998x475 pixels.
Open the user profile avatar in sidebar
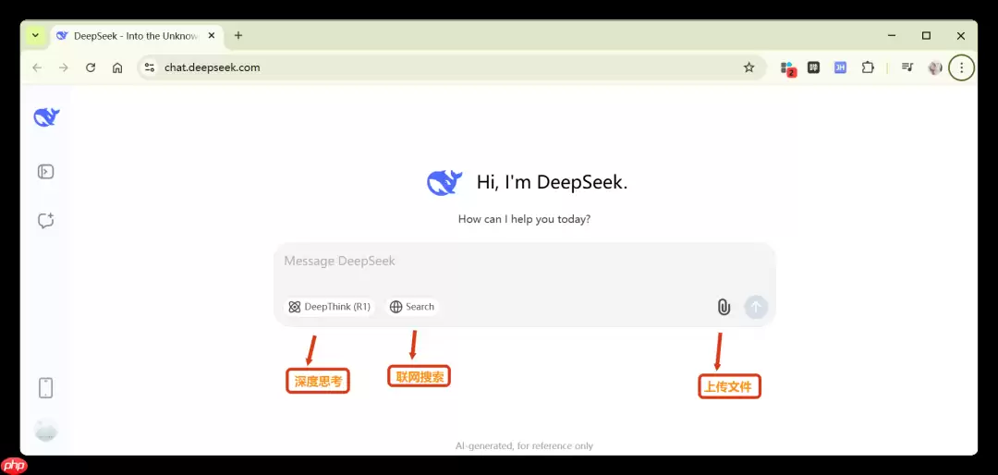(46, 431)
